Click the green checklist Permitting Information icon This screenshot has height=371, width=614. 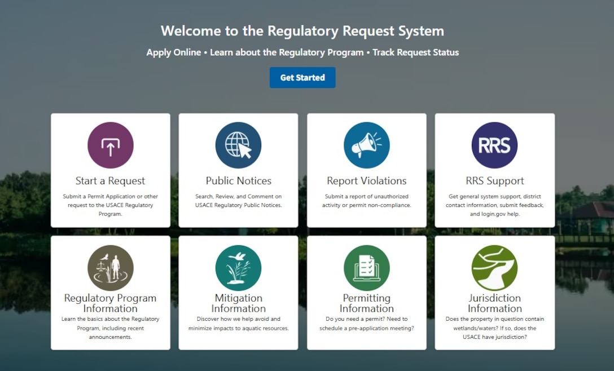coord(366,268)
